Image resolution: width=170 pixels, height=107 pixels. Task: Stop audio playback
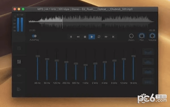point(85,37)
